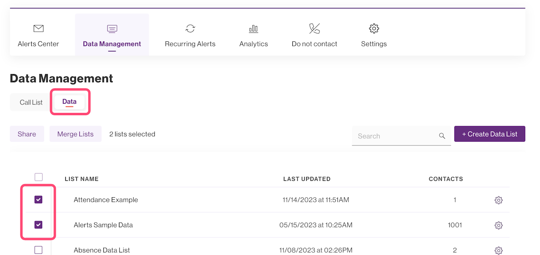
Task: Click the Create Data List button
Action: coord(489,134)
